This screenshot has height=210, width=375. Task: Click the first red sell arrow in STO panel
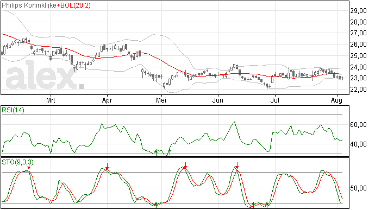(29, 166)
